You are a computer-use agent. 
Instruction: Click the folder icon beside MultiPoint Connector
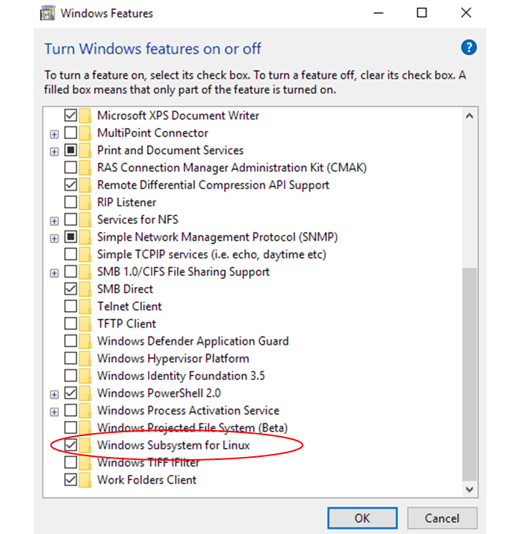85,133
